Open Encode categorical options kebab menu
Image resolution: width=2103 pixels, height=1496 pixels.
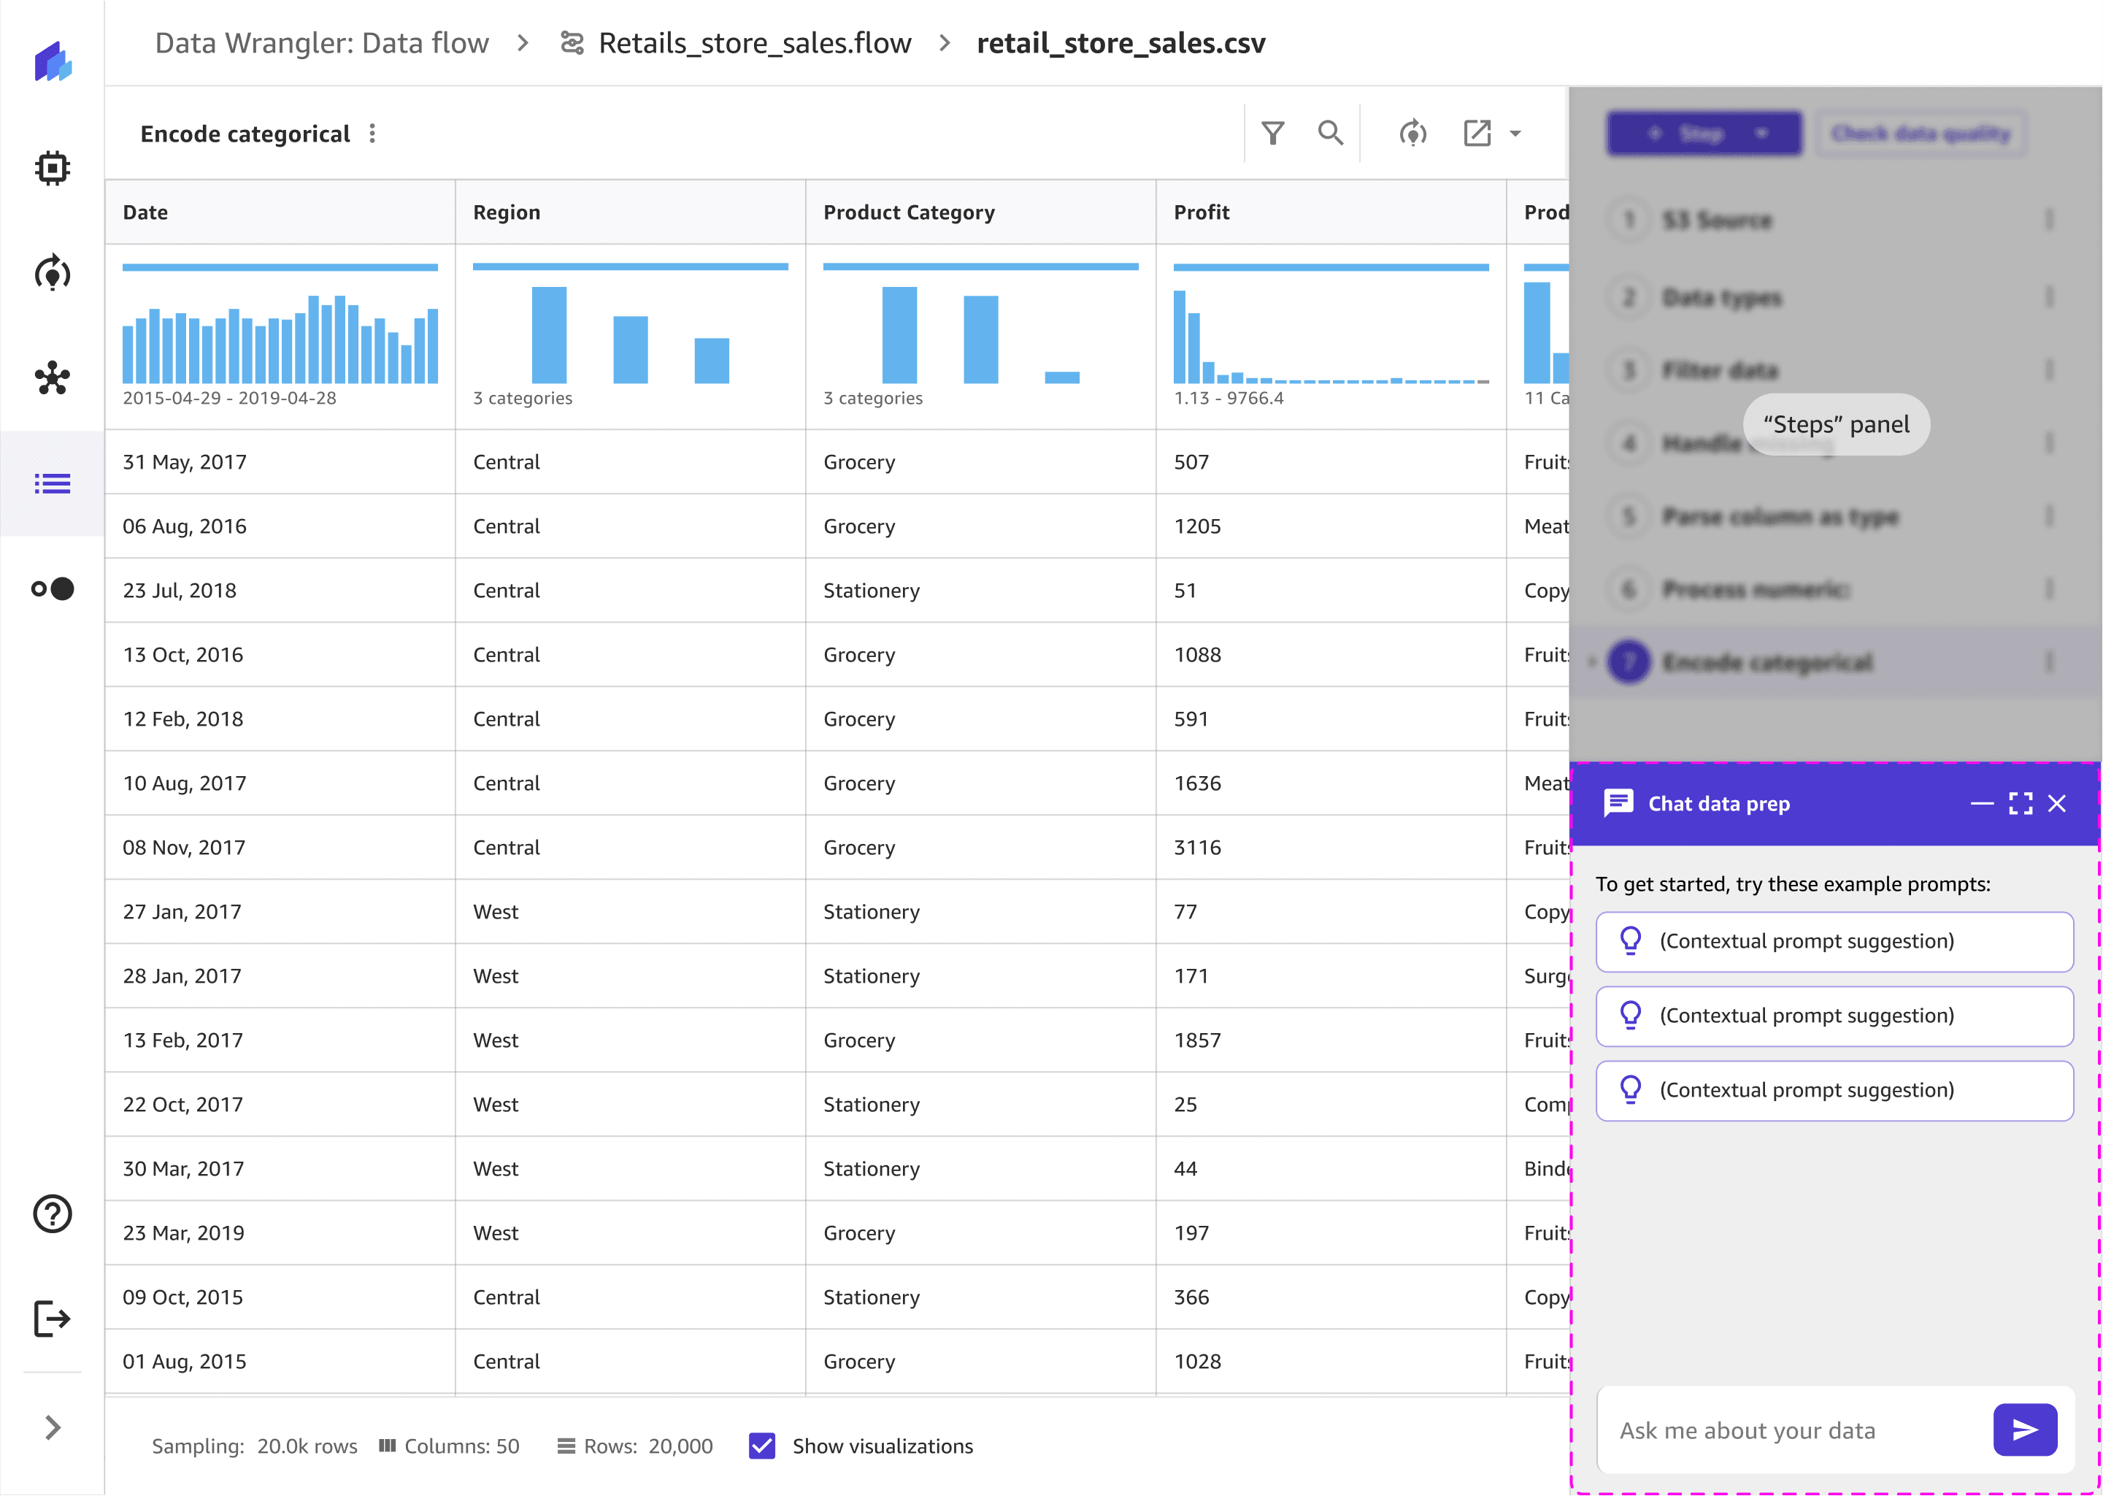coord(373,134)
